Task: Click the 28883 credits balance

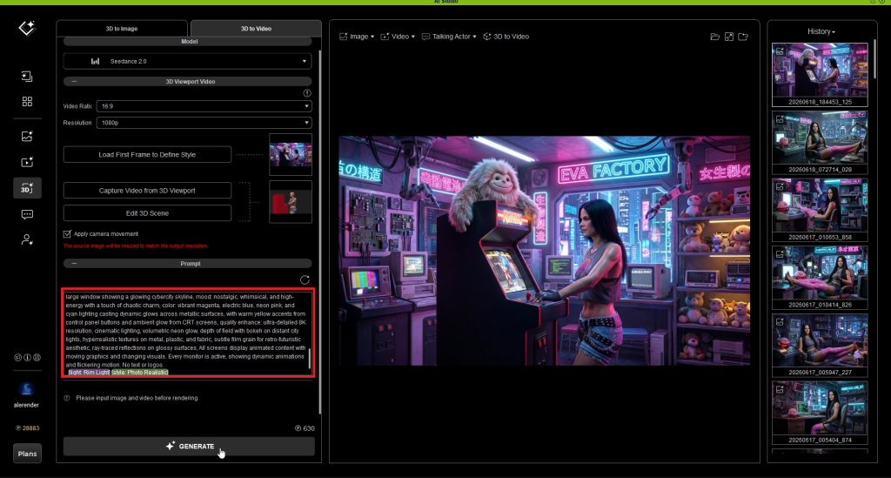Action: tap(27, 428)
